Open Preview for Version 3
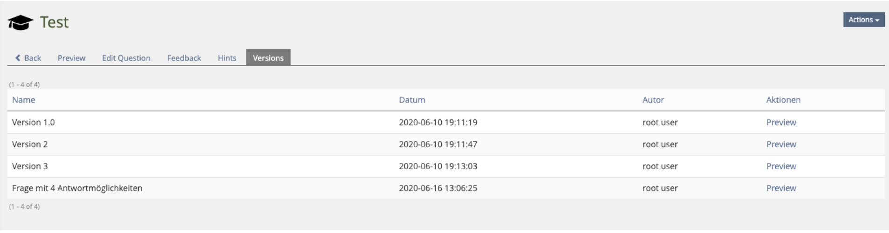This screenshot has height=233, width=889. [x=781, y=166]
